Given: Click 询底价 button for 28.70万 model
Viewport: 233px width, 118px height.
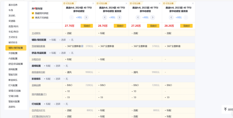Looking at the screenshot, I should coord(120,26).
